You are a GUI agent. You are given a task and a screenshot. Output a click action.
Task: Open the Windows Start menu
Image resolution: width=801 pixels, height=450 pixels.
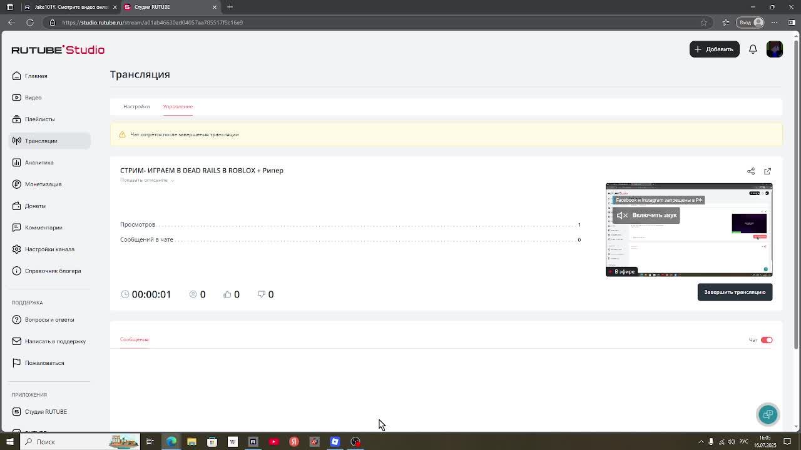(x=9, y=442)
